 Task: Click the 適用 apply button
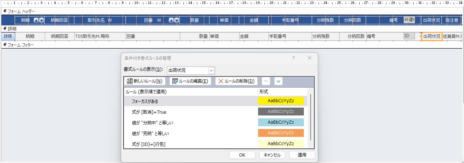pyautogui.click(x=302, y=155)
